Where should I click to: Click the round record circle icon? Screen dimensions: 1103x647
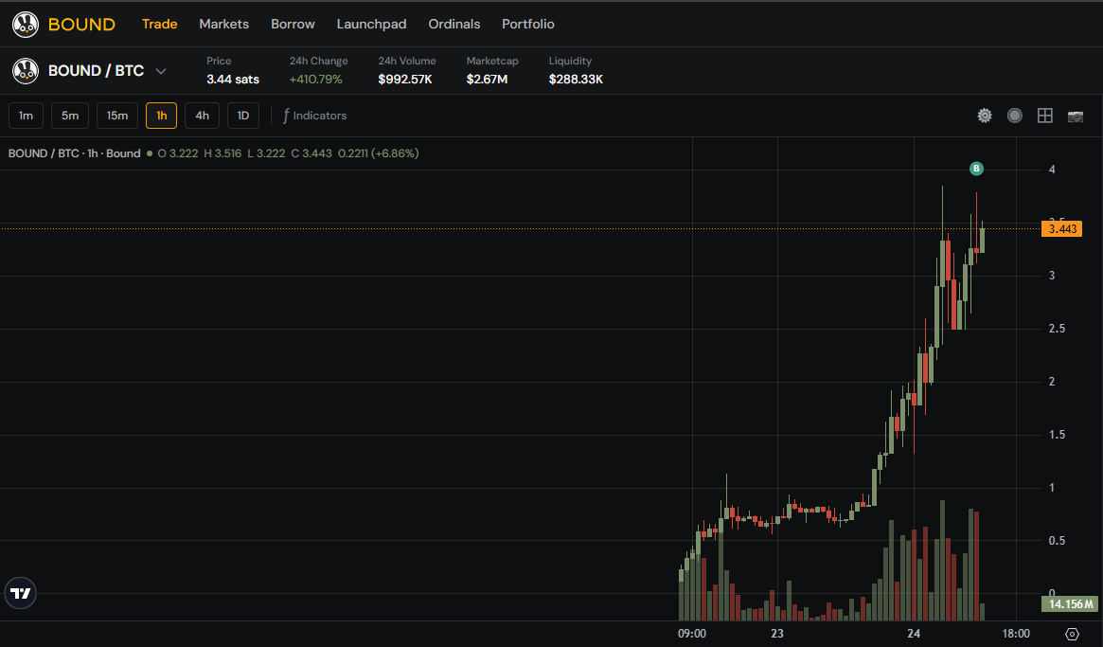(1014, 116)
